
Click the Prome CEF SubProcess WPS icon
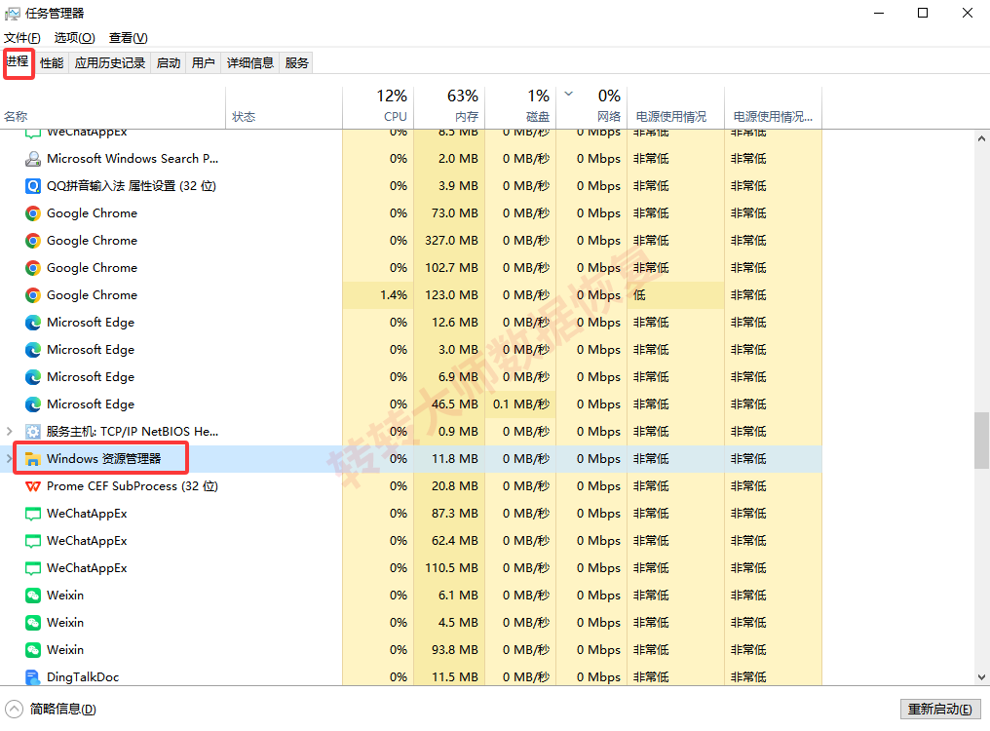(33, 486)
